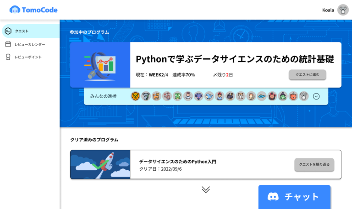Click the 現在:WEEK2/4 text
The height and width of the screenshot is (209, 352).
click(152, 75)
